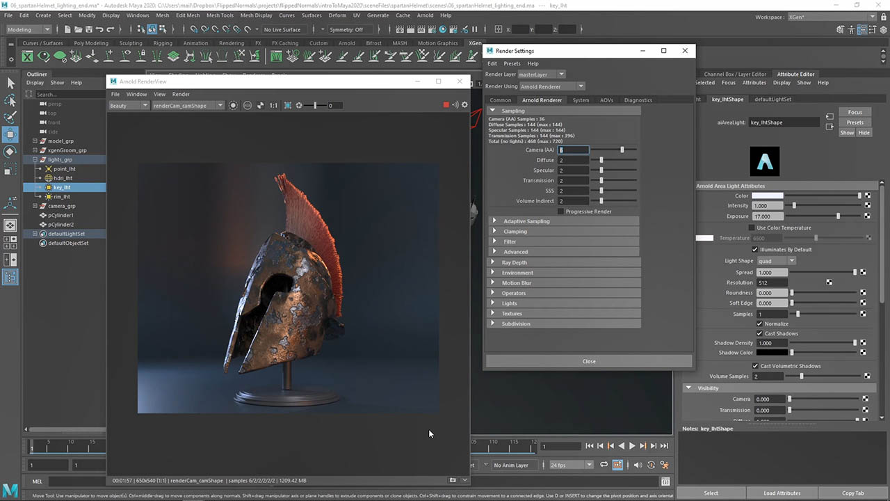Open the Common tab in Render Settings

[x=501, y=100]
